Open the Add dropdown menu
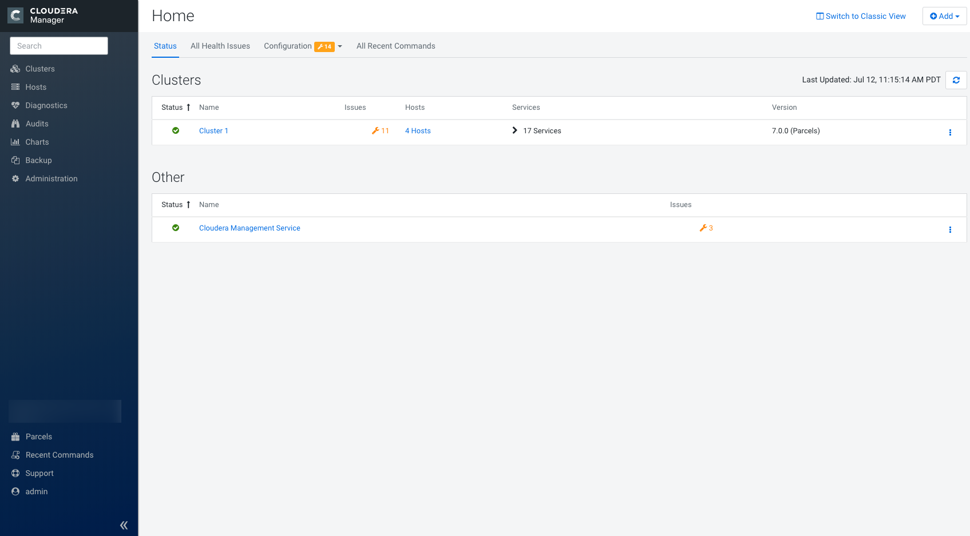The image size is (970, 536). pyautogui.click(x=944, y=16)
